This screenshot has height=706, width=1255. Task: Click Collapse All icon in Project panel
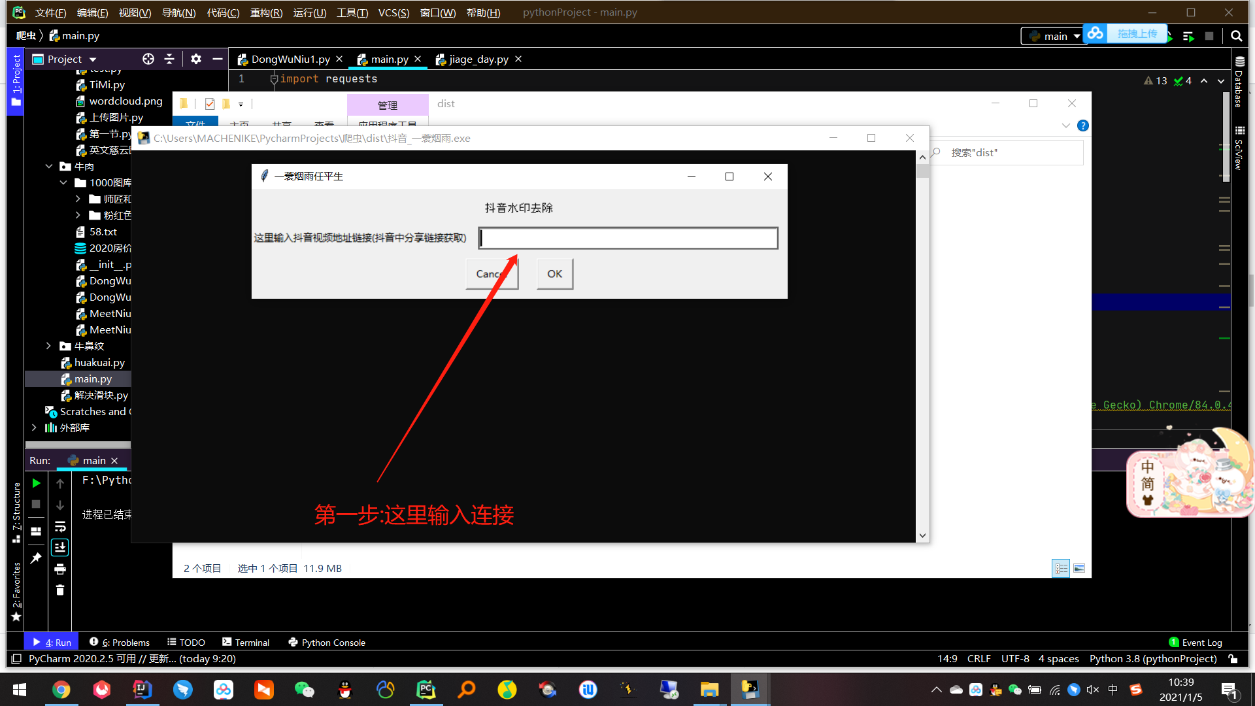tap(169, 59)
